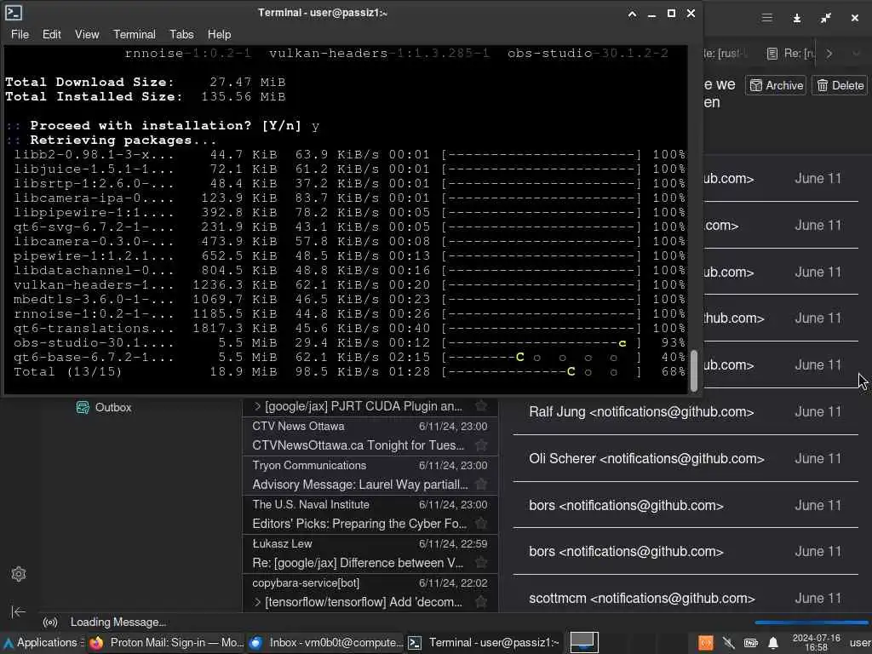Expand the google/jax PJRT CUDA Plugin thread
This screenshot has height=654, width=872.
tap(257, 406)
